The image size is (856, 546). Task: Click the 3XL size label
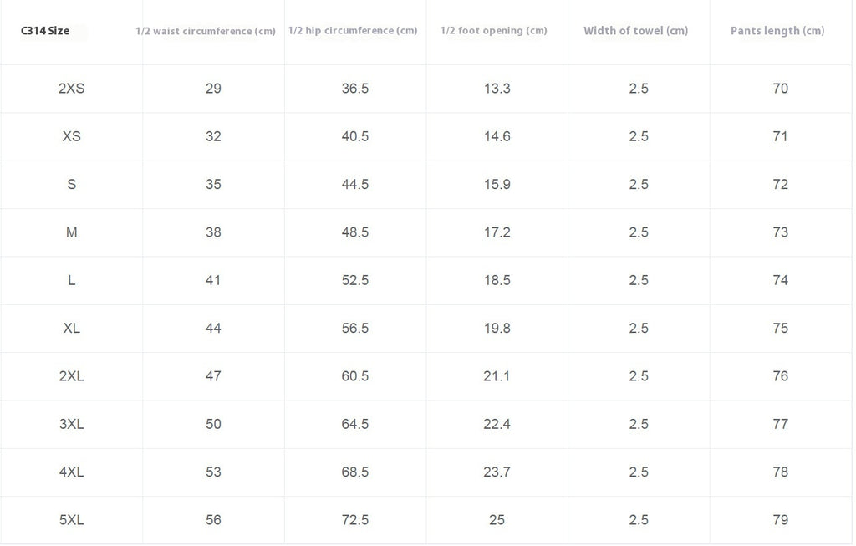pyautogui.click(x=72, y=424)
